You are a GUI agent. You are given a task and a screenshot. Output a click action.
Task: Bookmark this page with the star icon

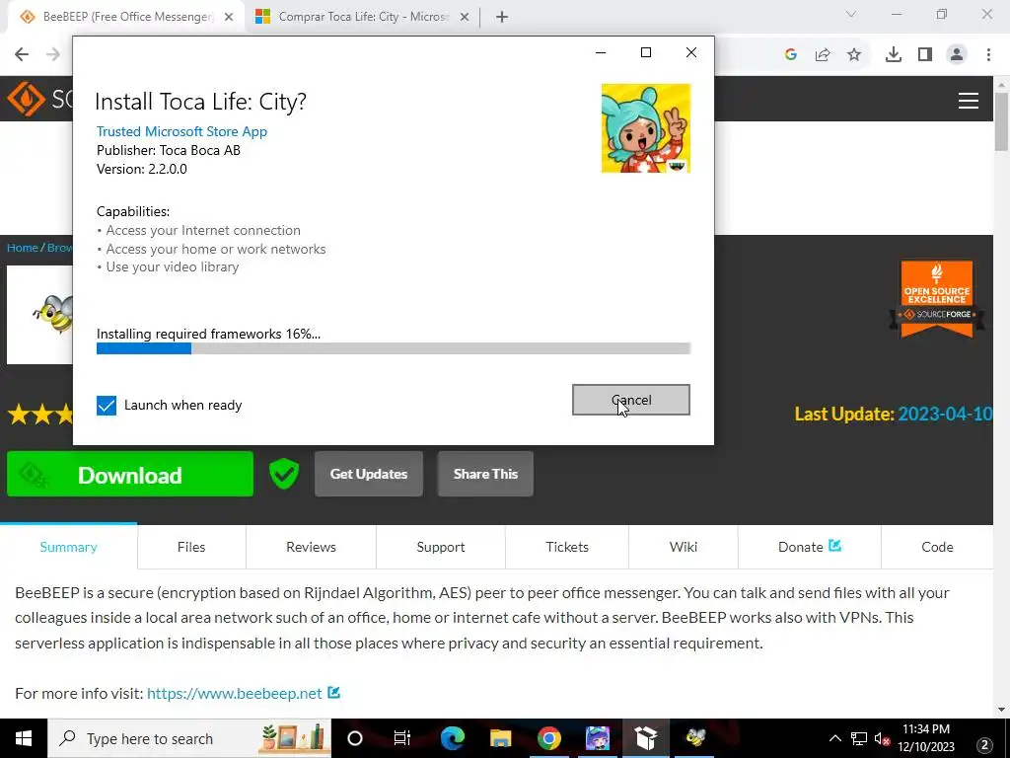(854, 55)
